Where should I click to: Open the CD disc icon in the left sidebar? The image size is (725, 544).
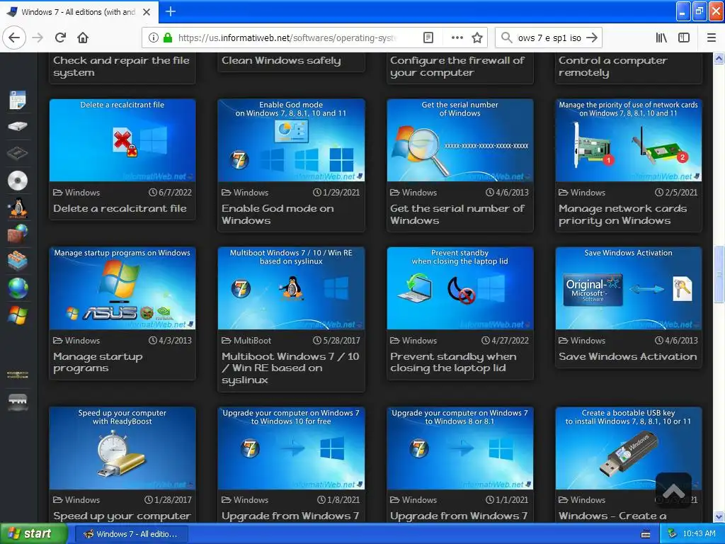tap(18, 181)
